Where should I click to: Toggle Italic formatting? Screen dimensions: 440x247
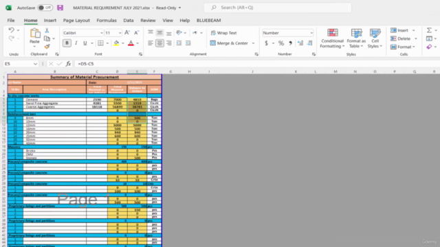pyautogui.click(x=76, y=43)
